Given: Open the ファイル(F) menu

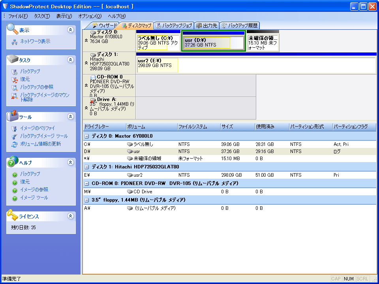Looking at the screenshot, I should tap(18, 16).
